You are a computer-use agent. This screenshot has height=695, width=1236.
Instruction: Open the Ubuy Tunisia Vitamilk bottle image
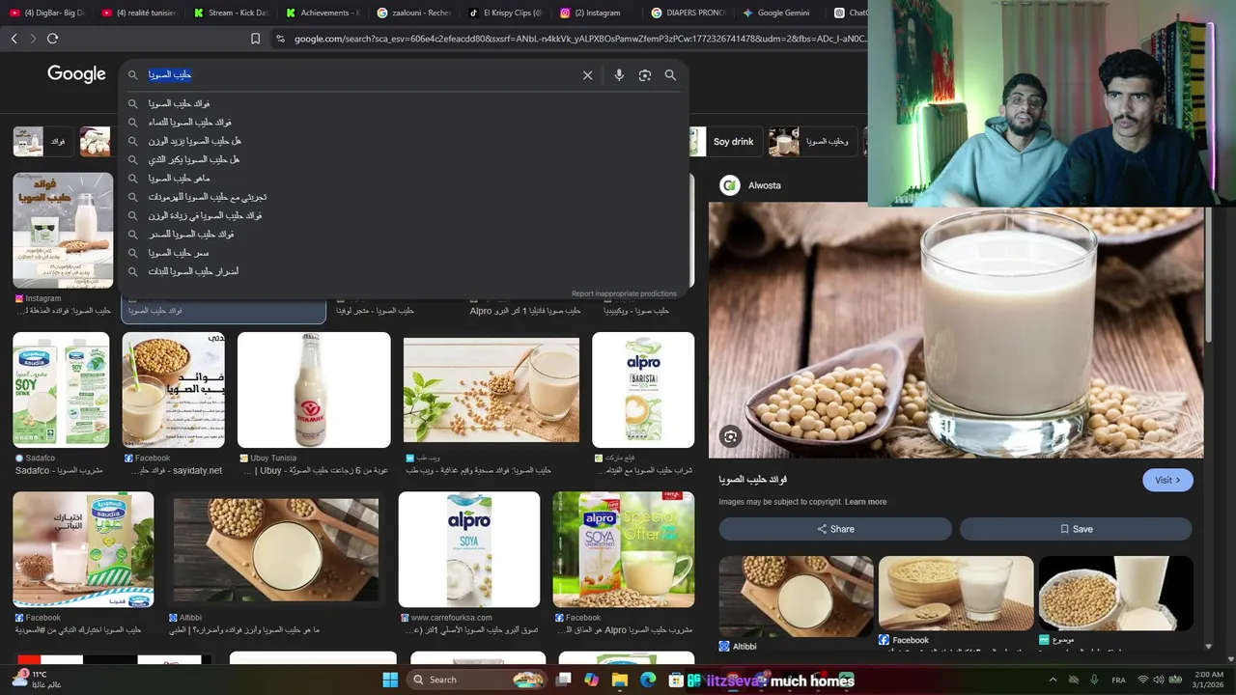(314, 390)
